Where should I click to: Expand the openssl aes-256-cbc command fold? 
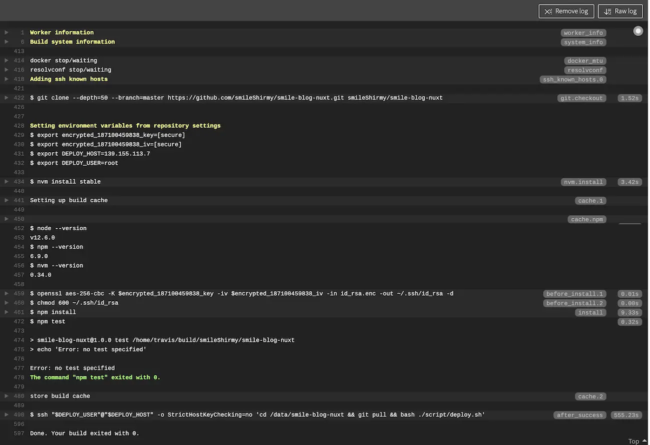(x=6, y=293)
